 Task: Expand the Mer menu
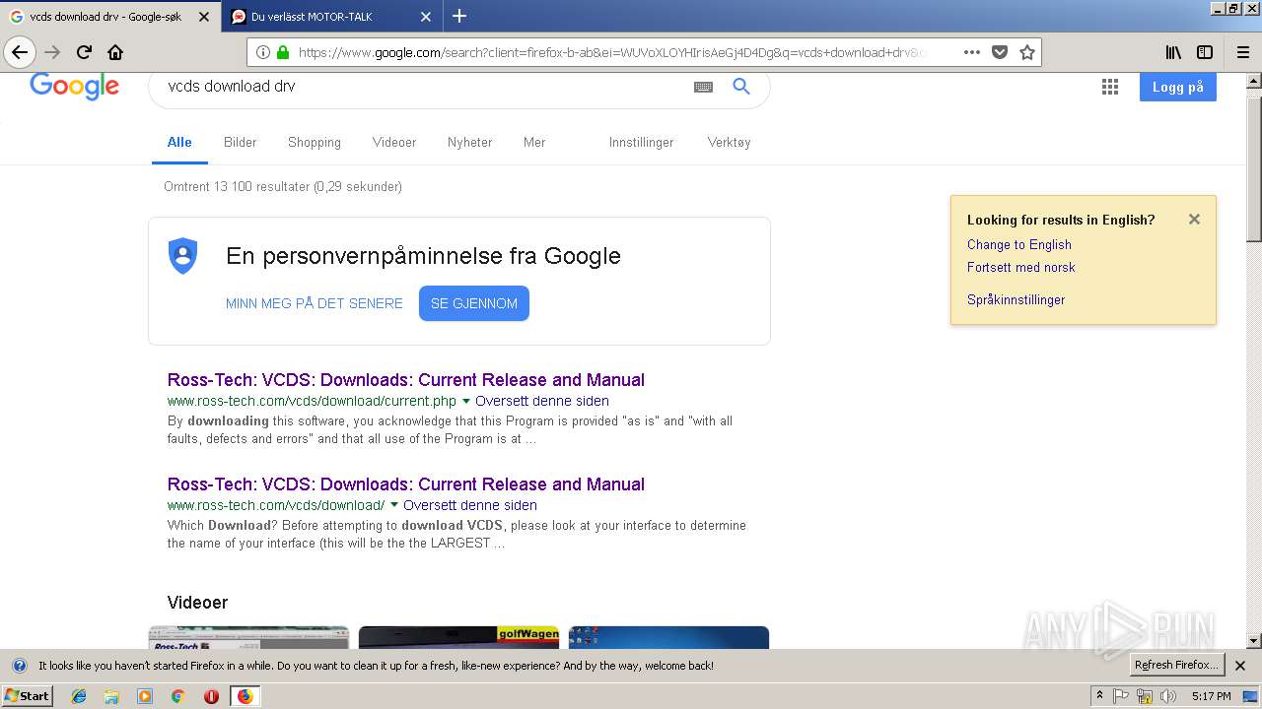(x=534, y=143)
